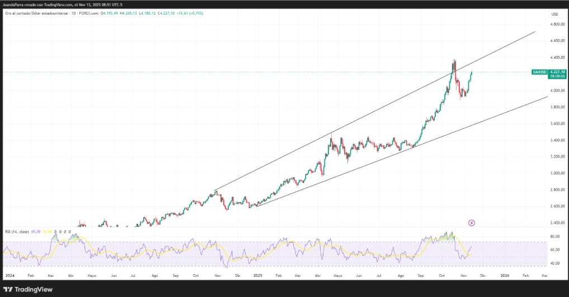
Task: Click the current price 4.227,10 label
Action: click(557, 72)
